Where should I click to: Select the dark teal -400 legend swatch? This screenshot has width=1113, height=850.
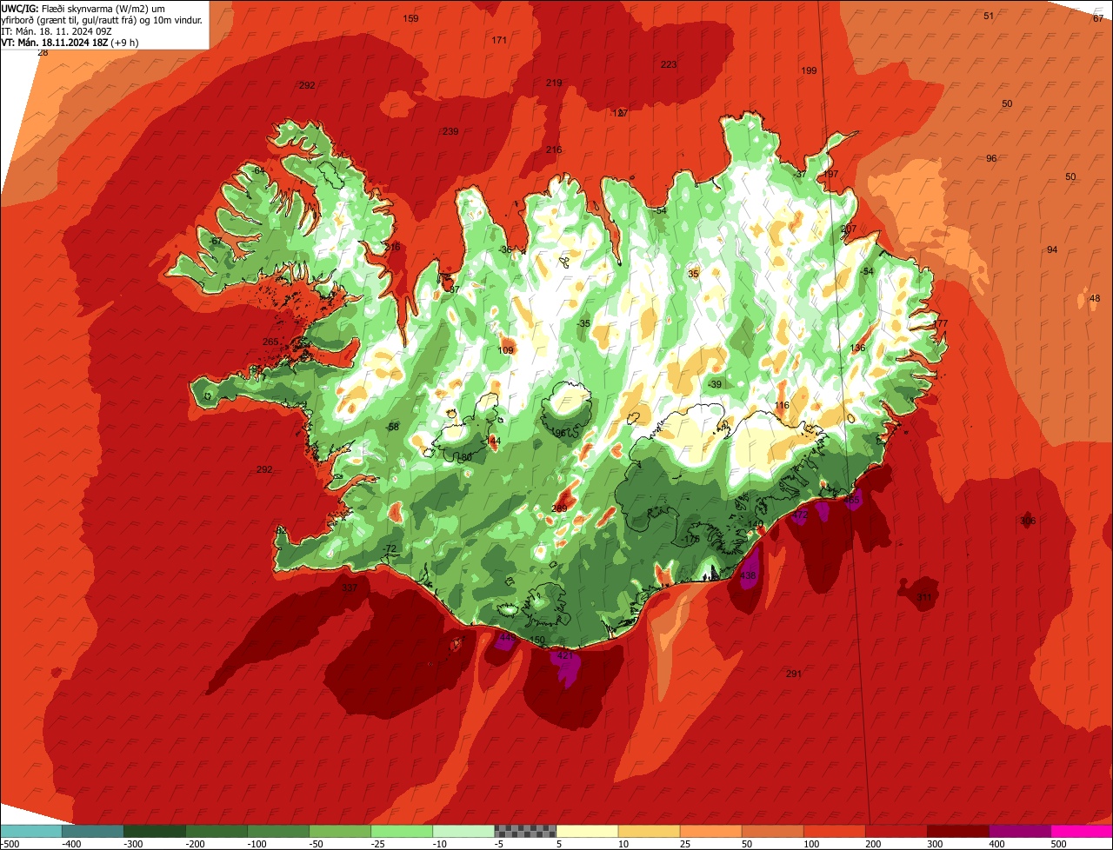[x=93, y=831]
